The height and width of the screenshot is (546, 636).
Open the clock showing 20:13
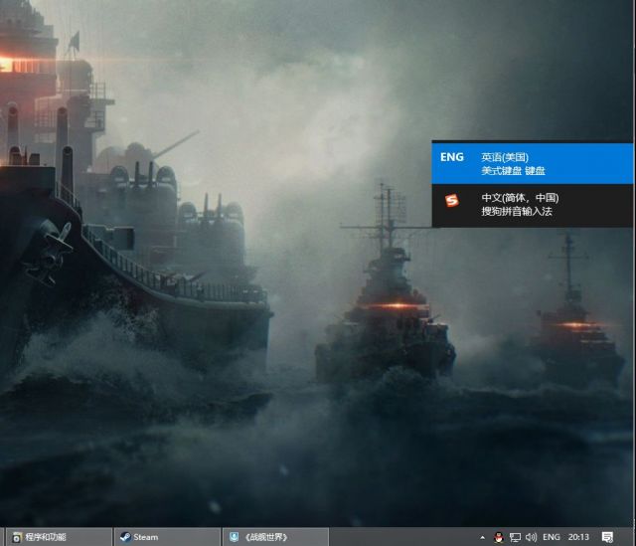[579, 537]
